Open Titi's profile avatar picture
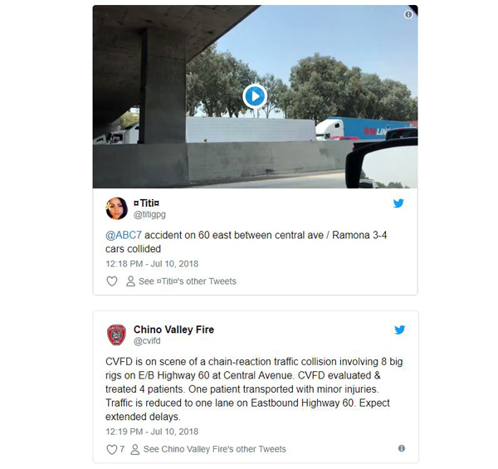The height and width of the screenshot is (469, 498). [x=116, y=208]
